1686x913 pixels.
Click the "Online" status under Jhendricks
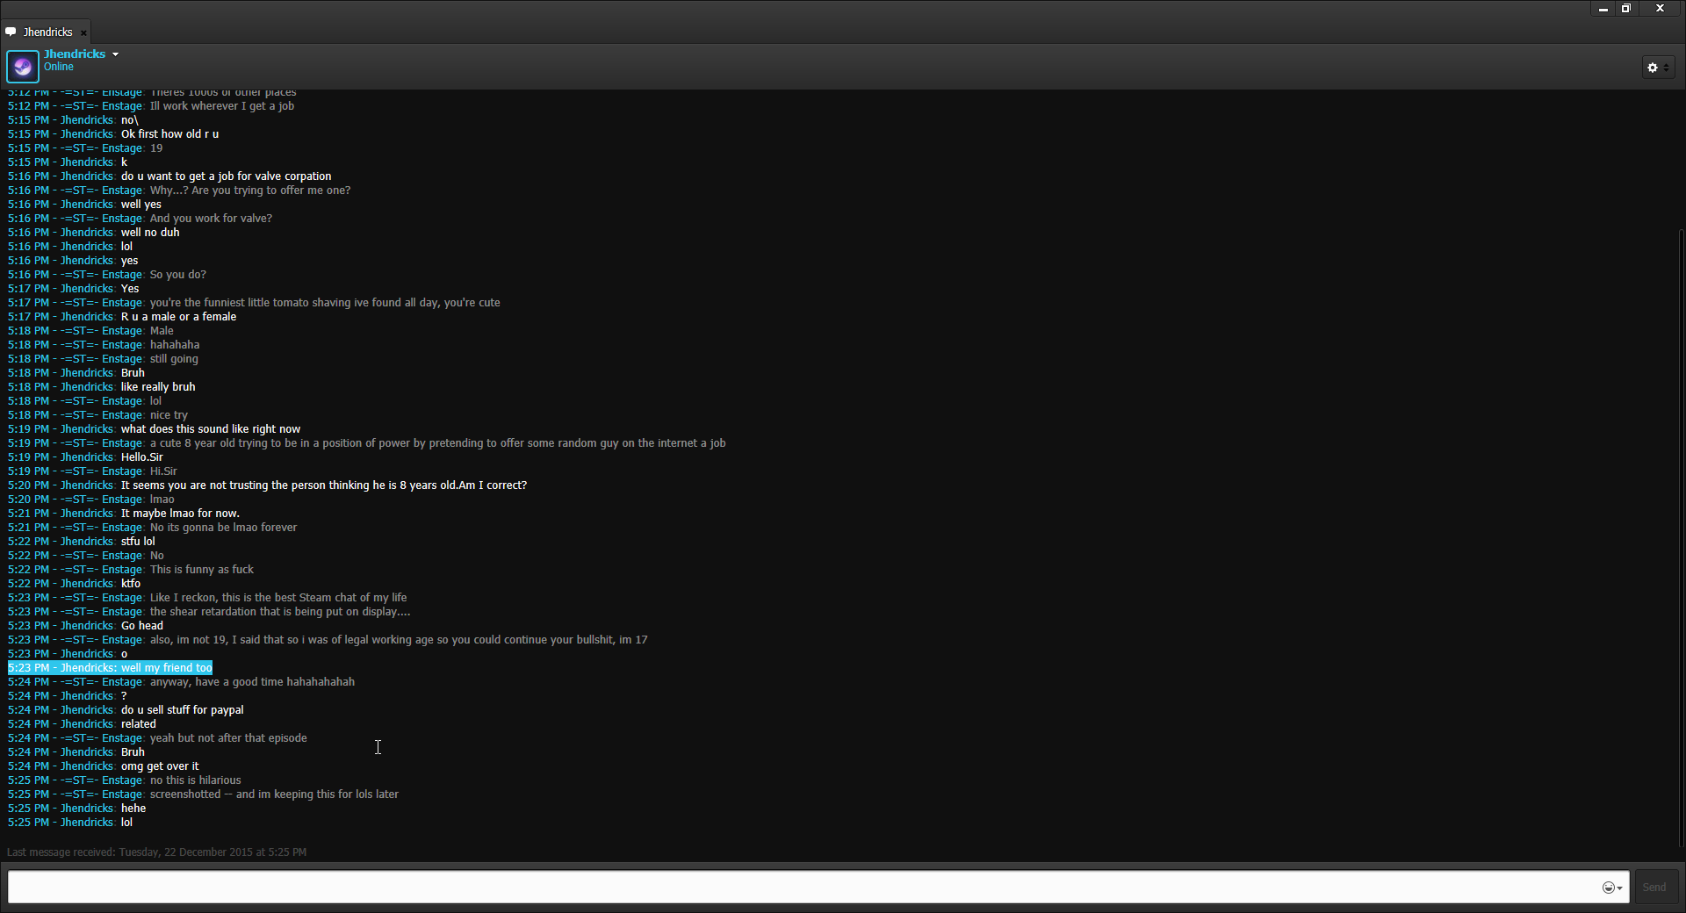[59, 67]
